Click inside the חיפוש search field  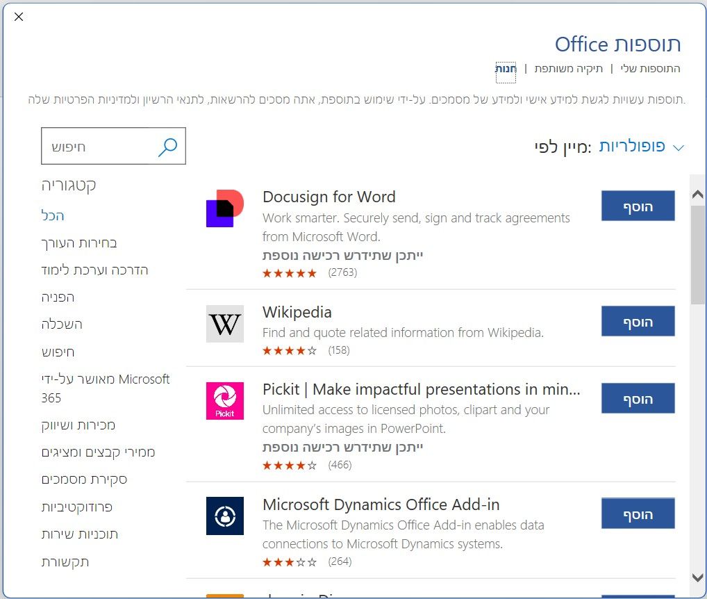(x=114, y=146)
